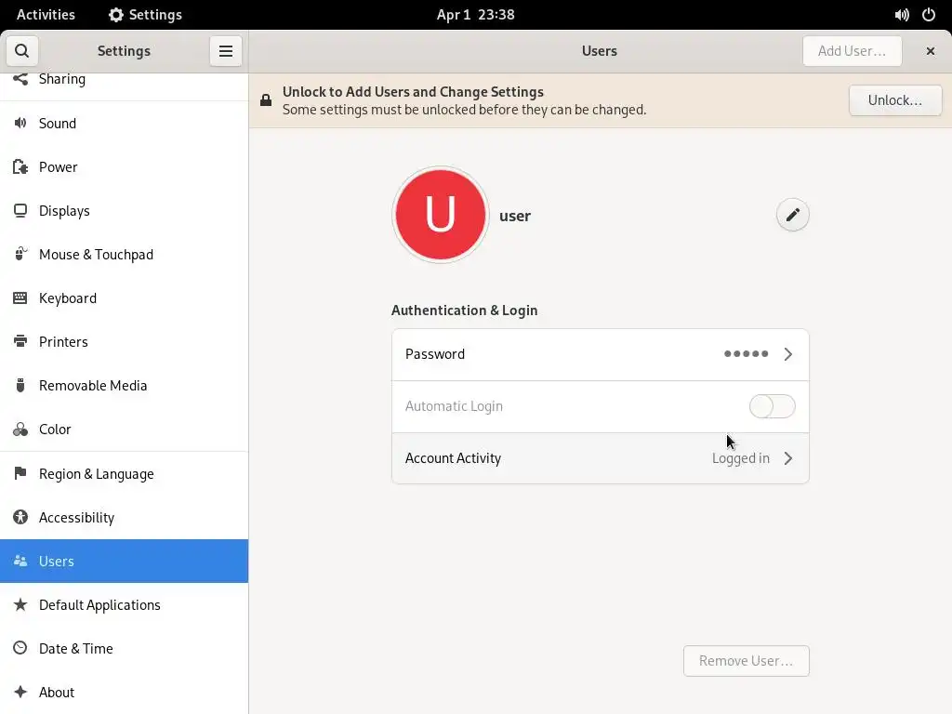Expand the Password row chevron
Viewport: 952px width, 714px height.
[x=788, y=354]
